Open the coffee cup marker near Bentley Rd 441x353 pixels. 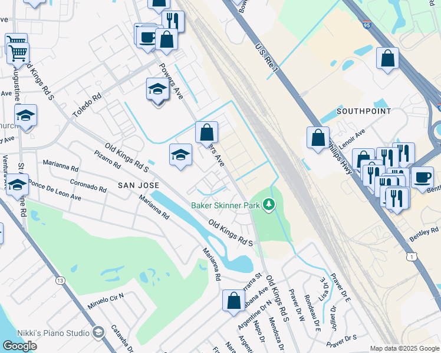coord(422,178)
